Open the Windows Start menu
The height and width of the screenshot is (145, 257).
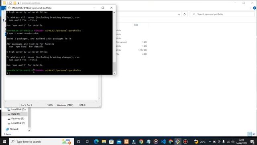click(x=4, y=141)
